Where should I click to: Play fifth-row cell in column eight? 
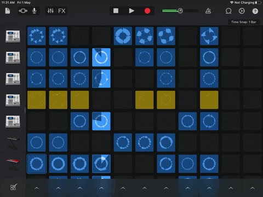pyautogui.click(x=187, y=121)
